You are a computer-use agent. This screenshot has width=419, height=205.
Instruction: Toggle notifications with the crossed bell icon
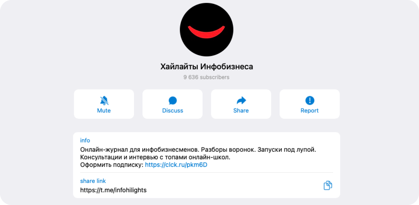[104, 101]
